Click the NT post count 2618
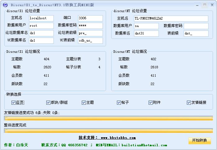The image size is (217, 150). [x=154, y=67]
